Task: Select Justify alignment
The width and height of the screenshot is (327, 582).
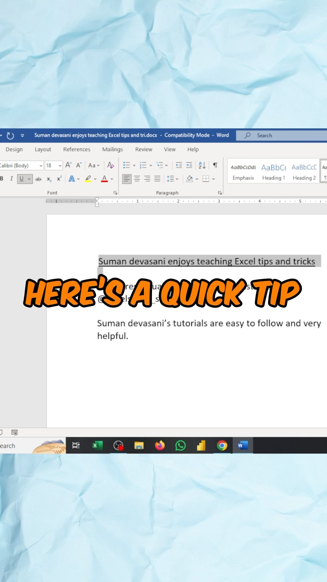Action: point(157,179)
